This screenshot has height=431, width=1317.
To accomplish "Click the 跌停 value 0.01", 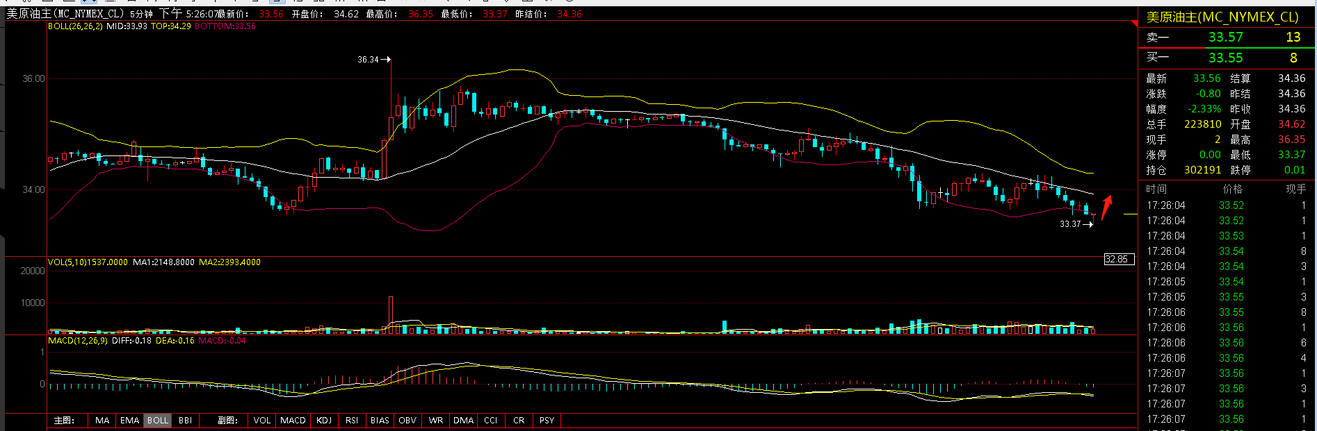I will click(1295, 170).
